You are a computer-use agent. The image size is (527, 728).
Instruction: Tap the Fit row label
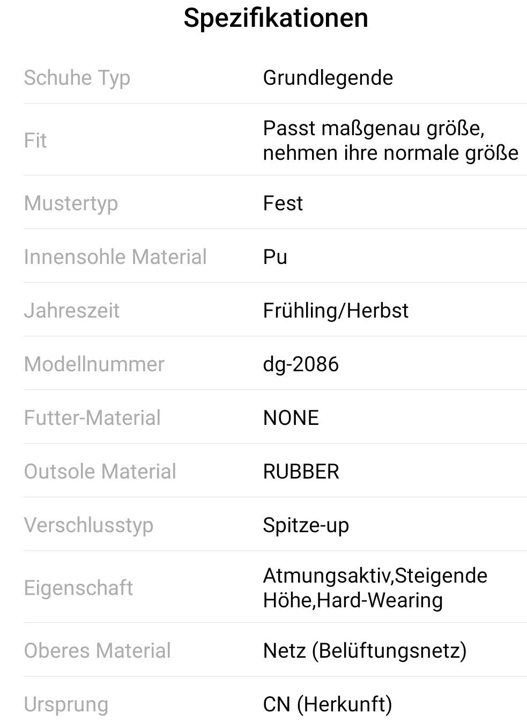(x=35, y=141)
